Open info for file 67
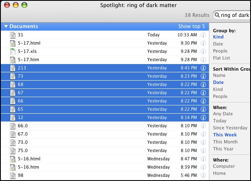Viewport: 251px width, 181px height. [203, 93]
